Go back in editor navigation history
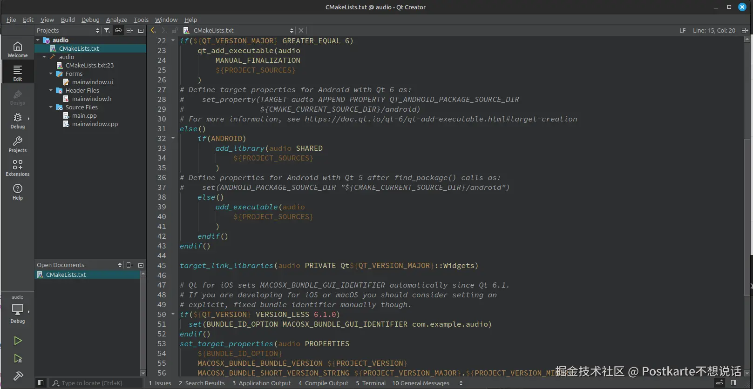 point(153,30)
